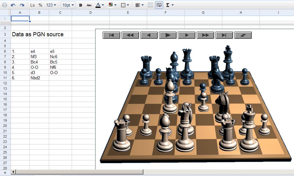The width and height of the screenshot is (294, 176).
Task: Skip to the last chess move
Action: pos(224,35)
